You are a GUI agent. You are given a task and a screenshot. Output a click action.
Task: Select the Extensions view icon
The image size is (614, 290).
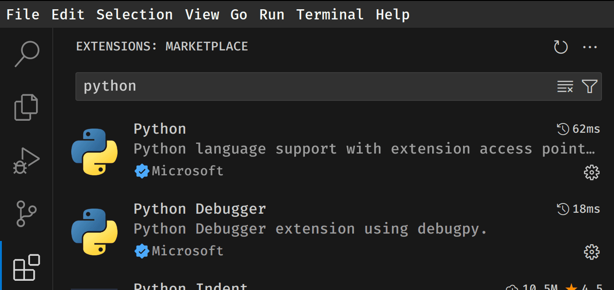(27, 267)
